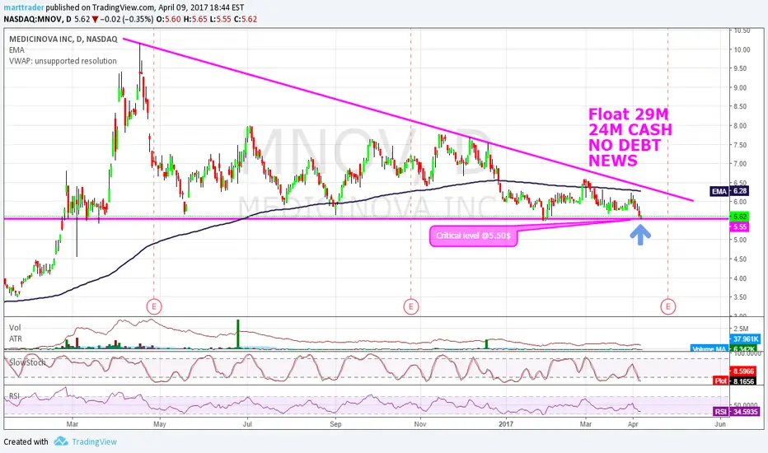Click the EMA 6.28 price label
Image resolution: width=768 pixels, height=453 pixels.
[729, 191]
